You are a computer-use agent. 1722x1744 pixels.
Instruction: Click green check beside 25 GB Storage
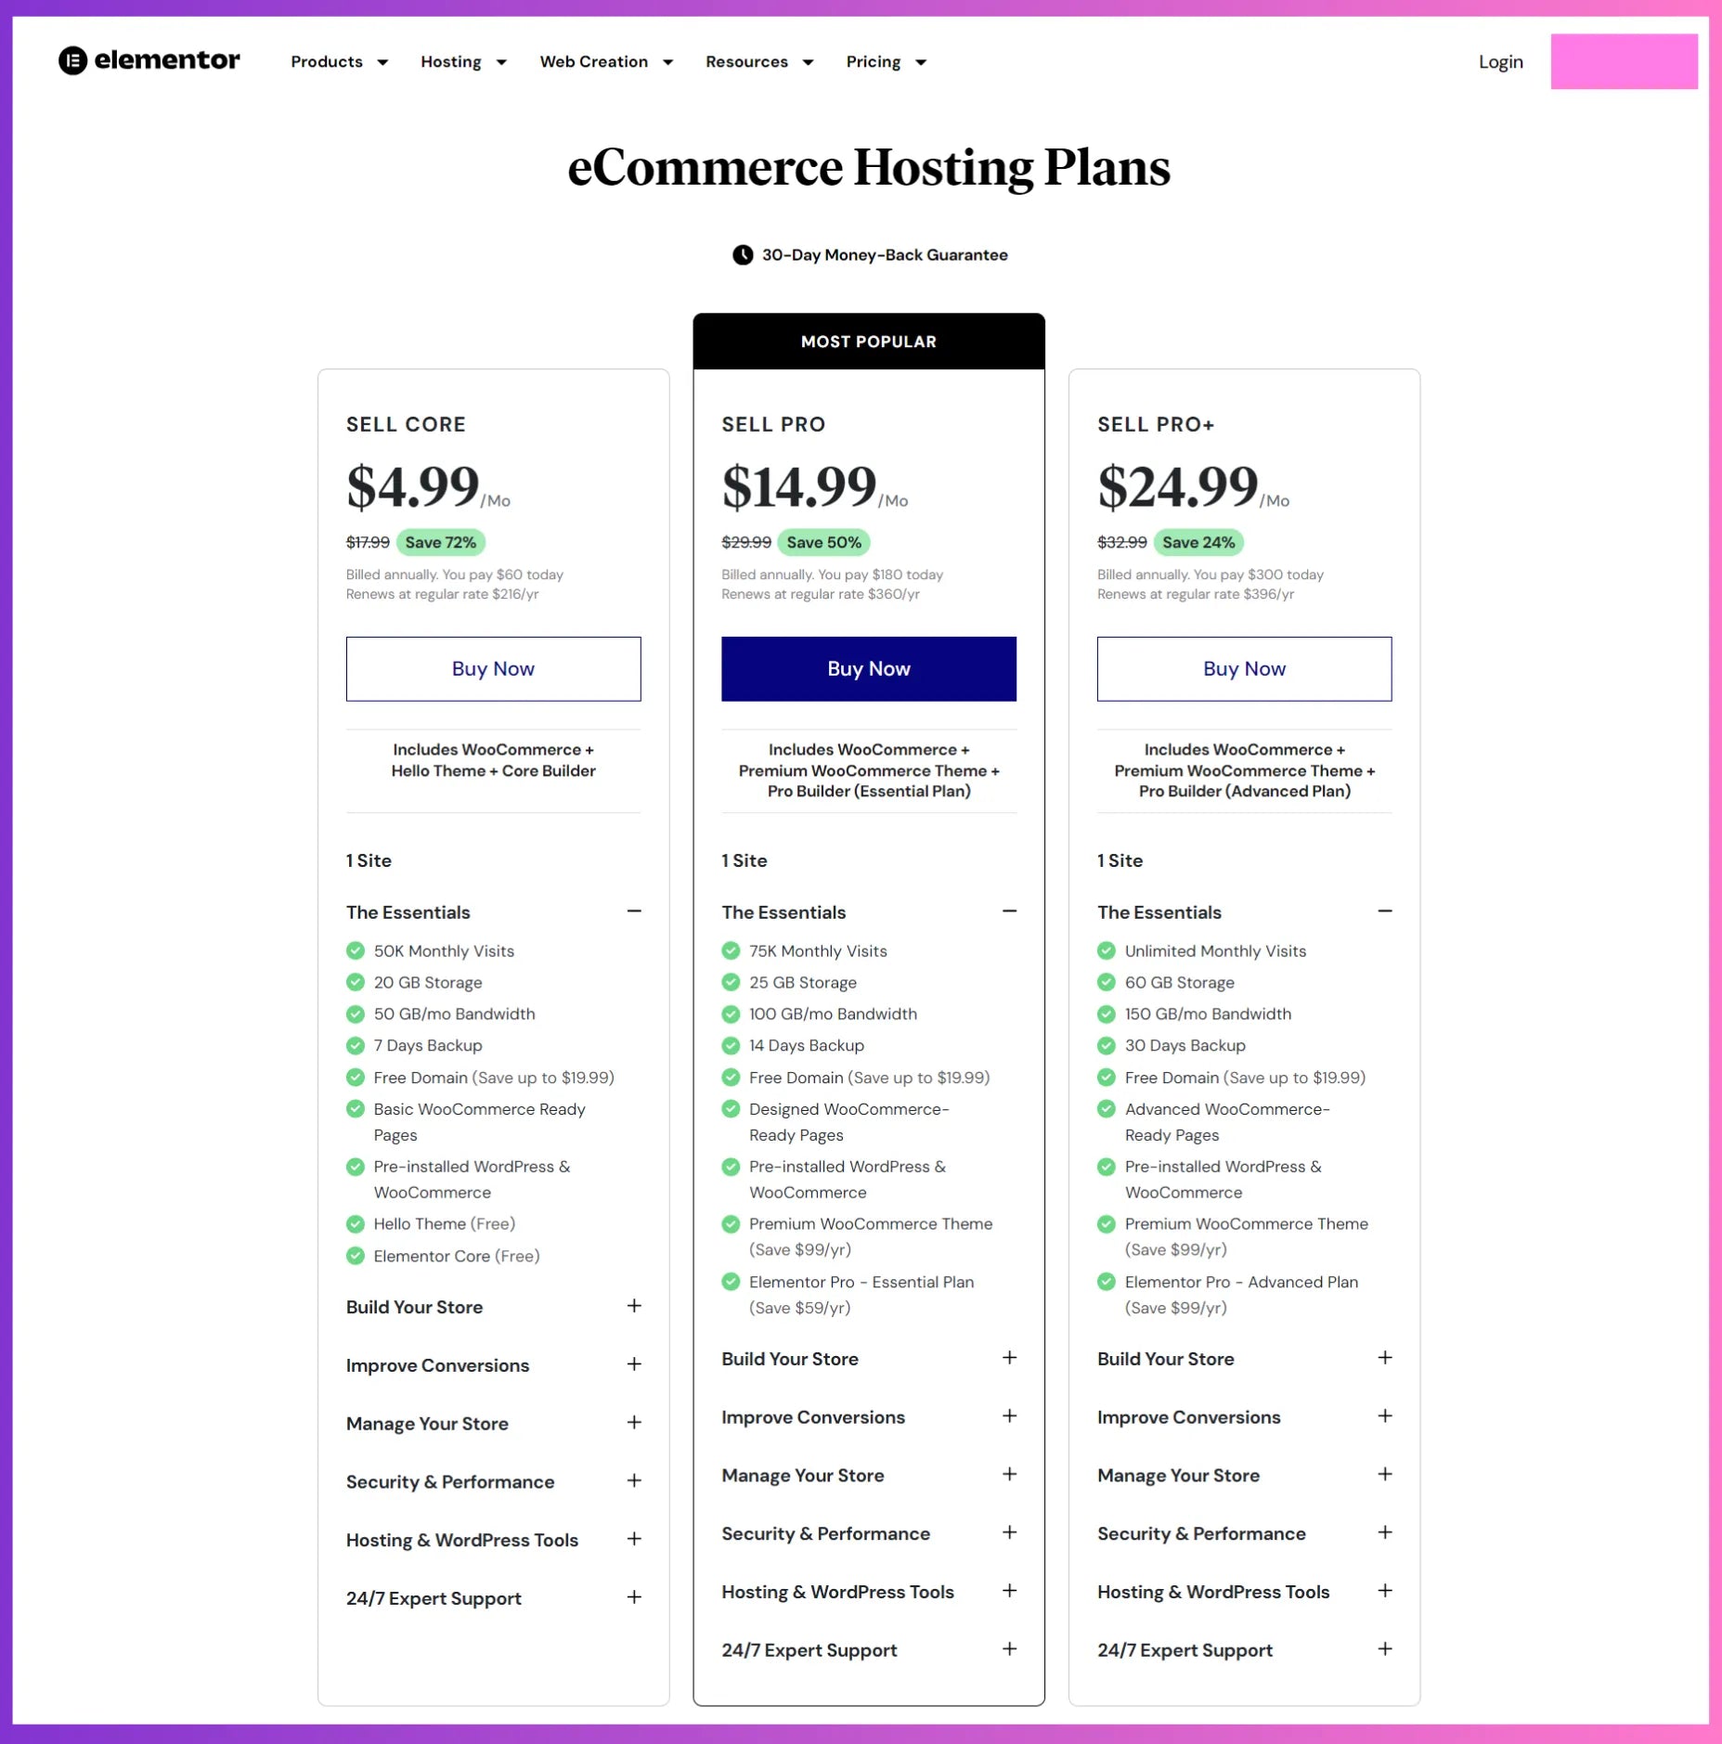tap(731, 982)
